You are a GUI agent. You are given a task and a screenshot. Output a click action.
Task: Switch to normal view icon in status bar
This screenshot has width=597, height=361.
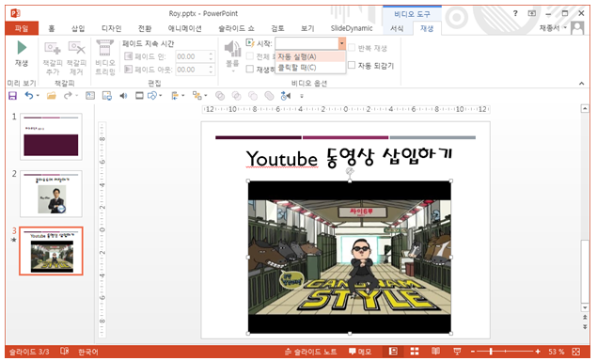point(393,351)
